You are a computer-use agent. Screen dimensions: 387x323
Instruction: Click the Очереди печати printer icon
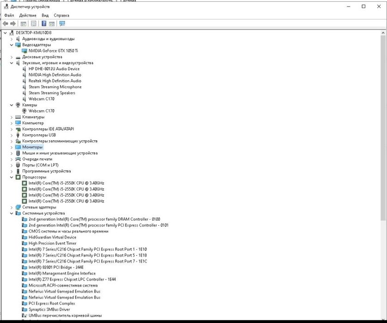[x=18, y=159]
